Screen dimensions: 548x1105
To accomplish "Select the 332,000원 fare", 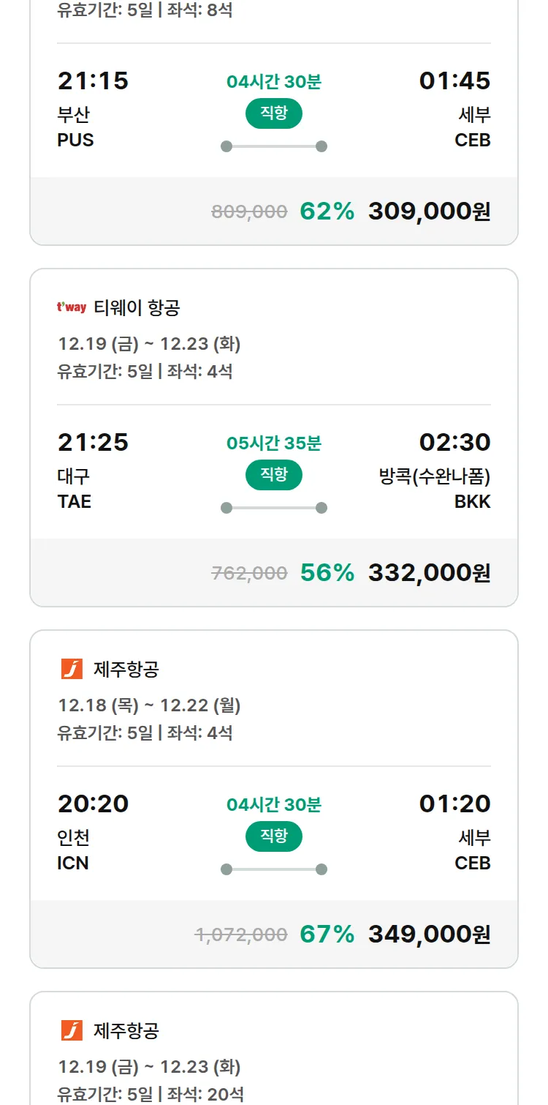I will click(429, 573).
